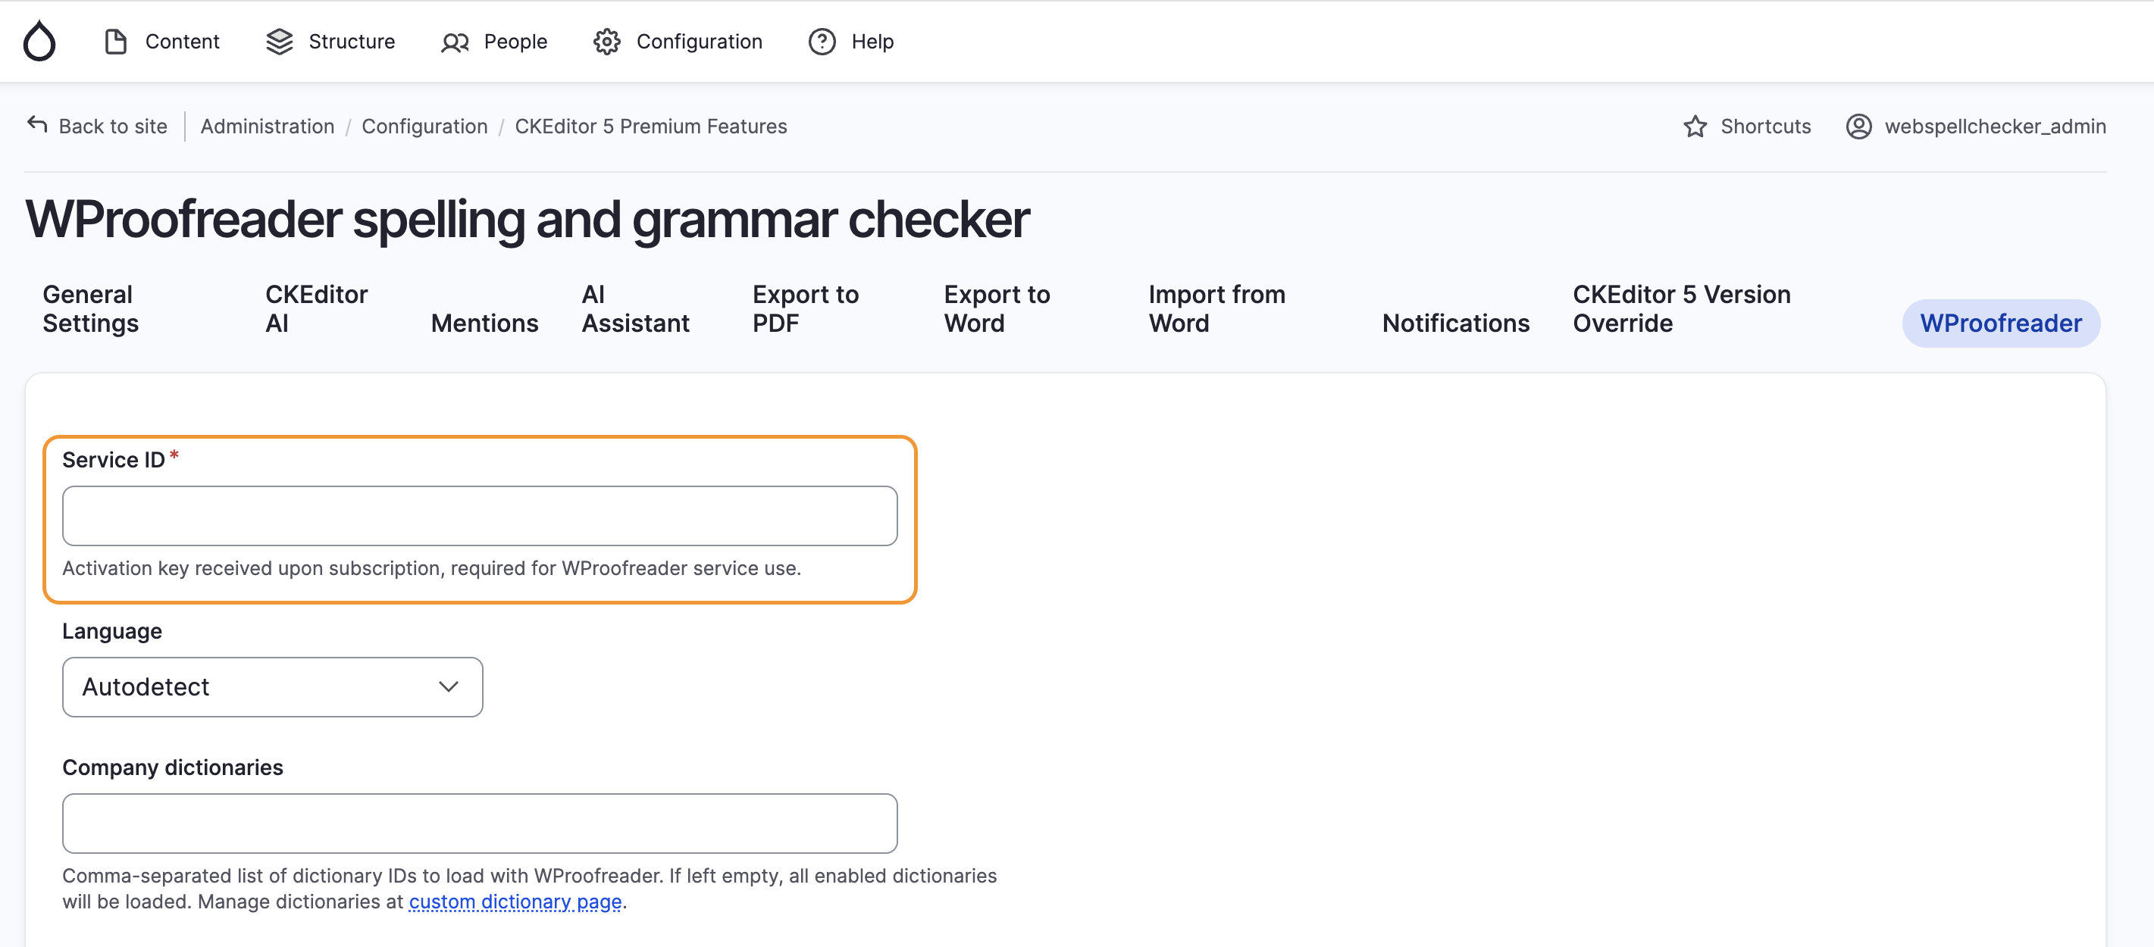Select the Export to PDF tab
The height and width of the screenshot is (947, 2154).
coord(805,308)
